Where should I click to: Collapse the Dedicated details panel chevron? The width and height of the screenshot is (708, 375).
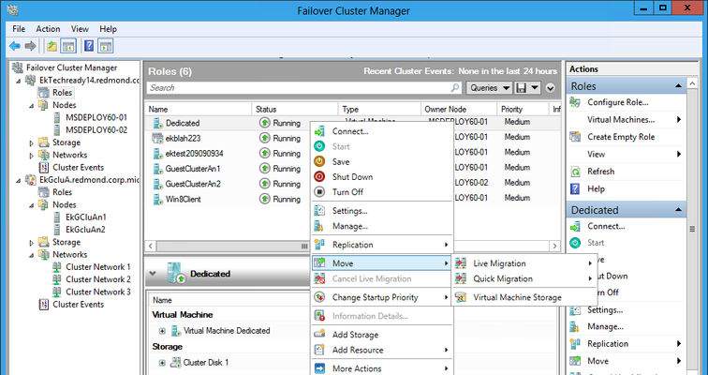(153, 274)
